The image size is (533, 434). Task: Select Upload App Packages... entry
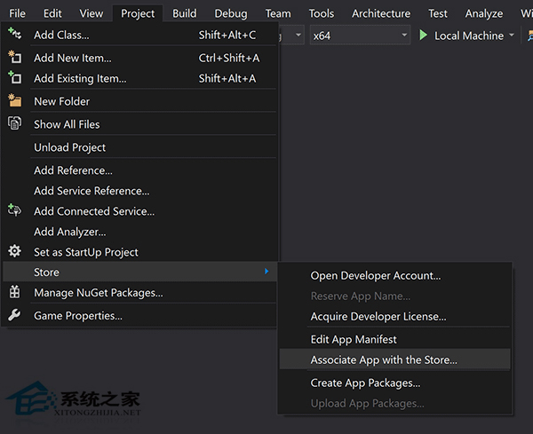[394, 403]
